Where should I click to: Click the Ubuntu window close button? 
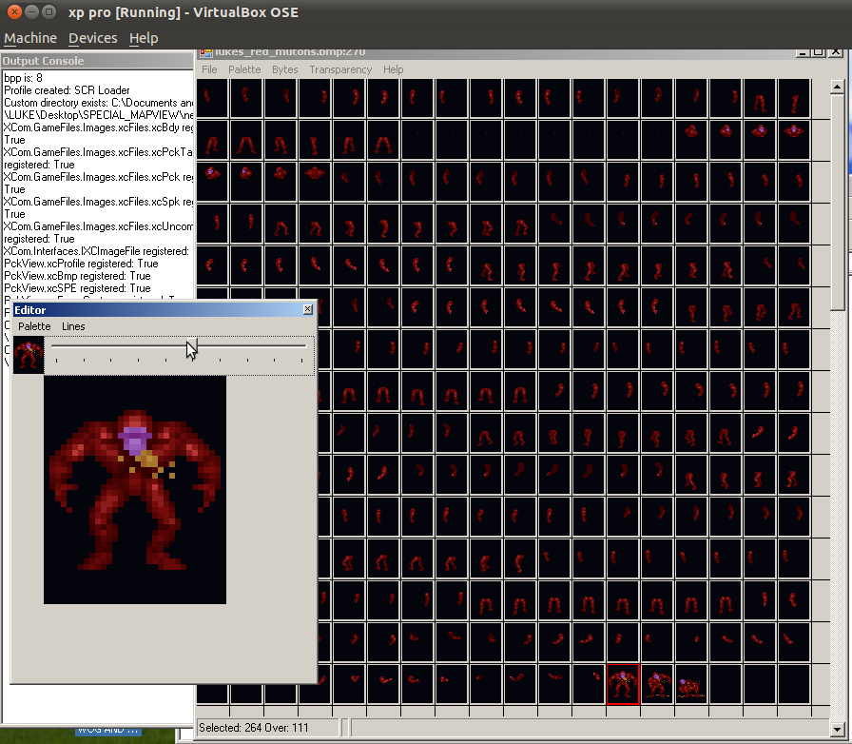[x=11, y=11]
